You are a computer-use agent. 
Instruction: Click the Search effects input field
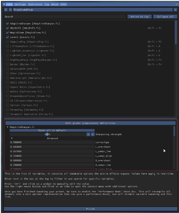(65, 17)
